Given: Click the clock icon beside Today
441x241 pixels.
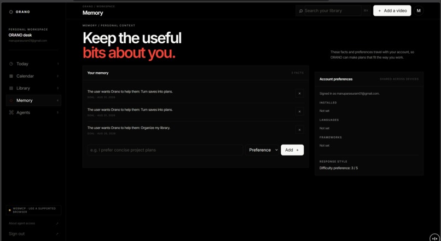Looking at the screenshot, I should click(x=11, y=64).
